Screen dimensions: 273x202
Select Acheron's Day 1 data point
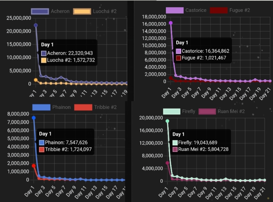(36, 25)
